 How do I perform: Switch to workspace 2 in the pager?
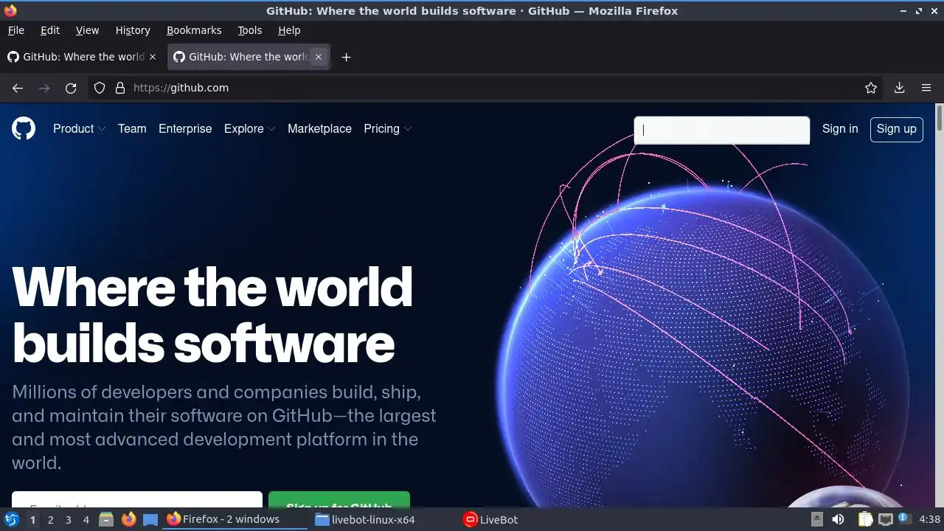pyautogui.click(x=50, y=519)
